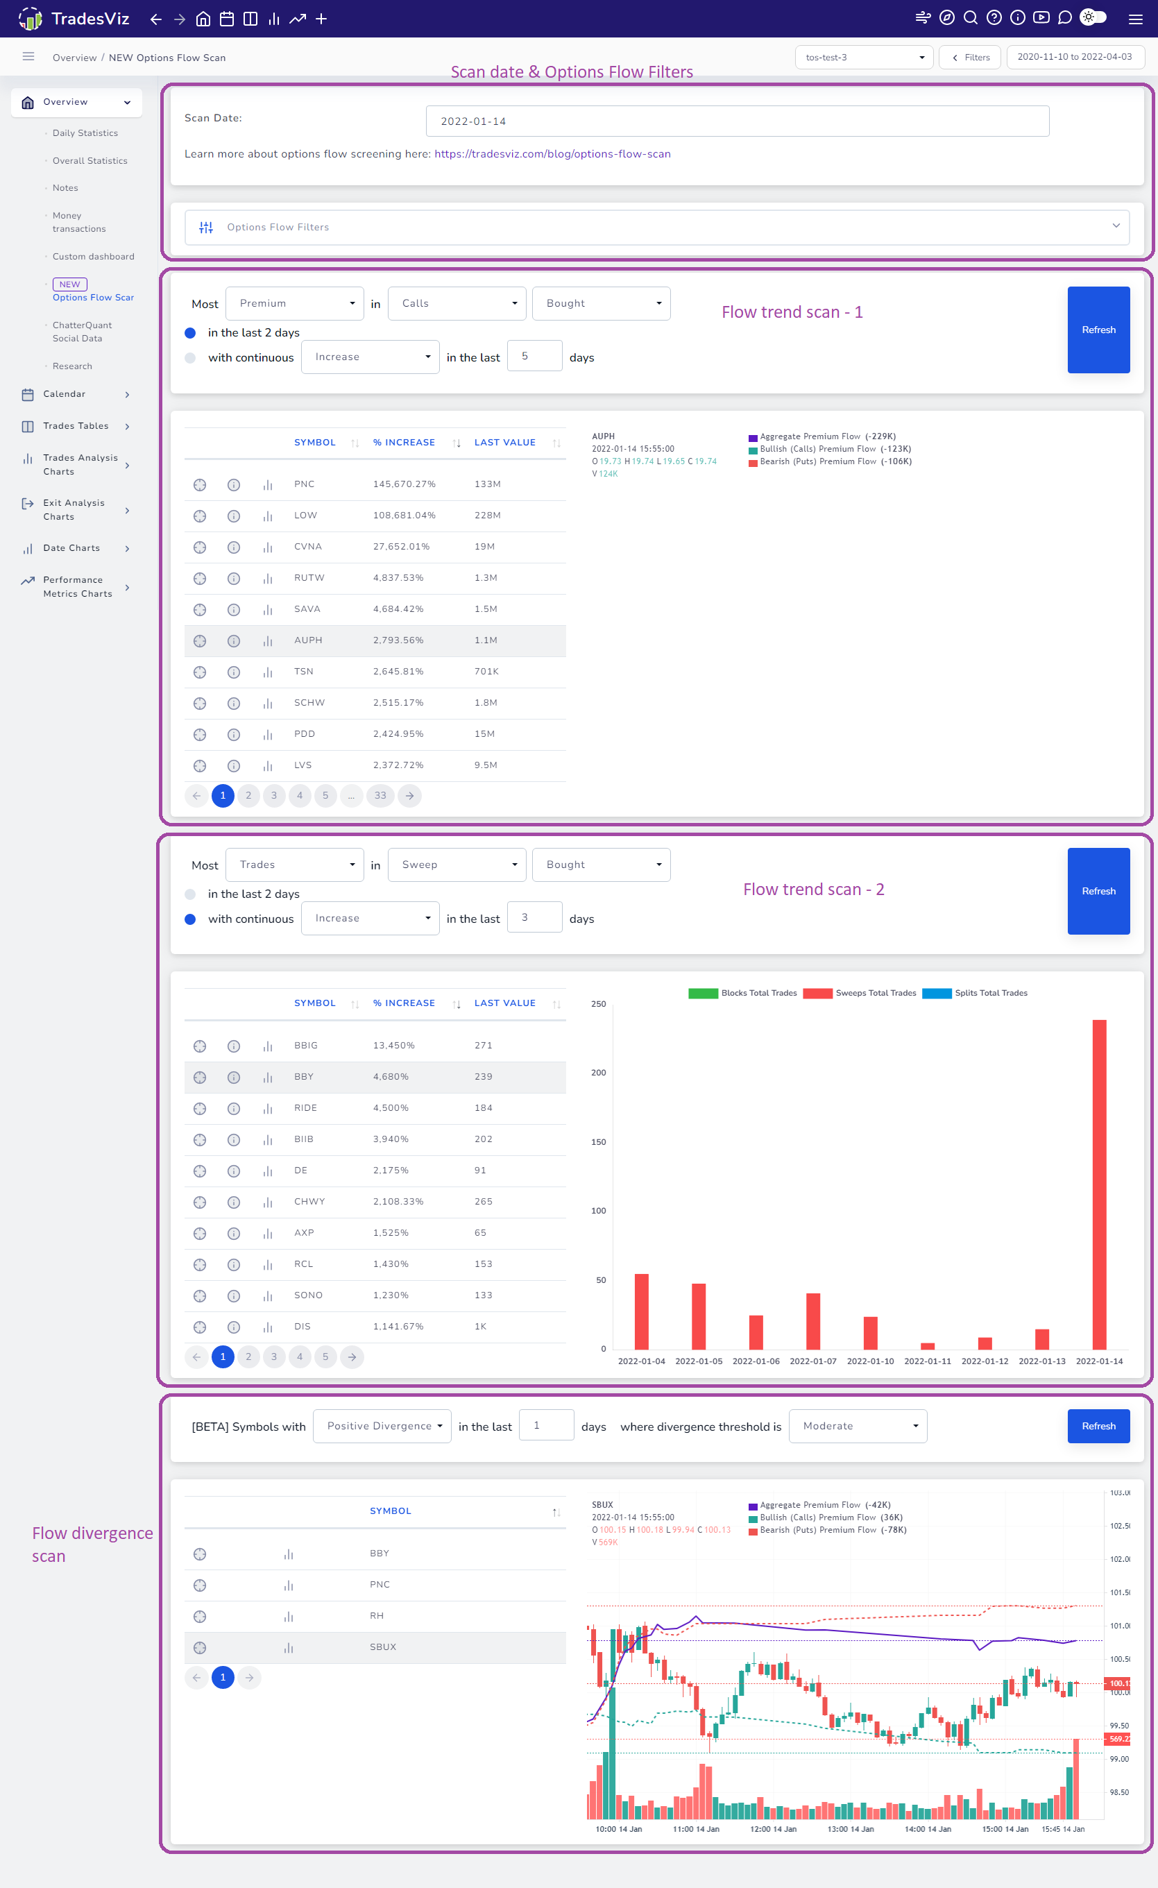This screenshot has height=1888, width=1158.
Task: Open Overall Statistics in sidebar
Action: tap(90, 161)
